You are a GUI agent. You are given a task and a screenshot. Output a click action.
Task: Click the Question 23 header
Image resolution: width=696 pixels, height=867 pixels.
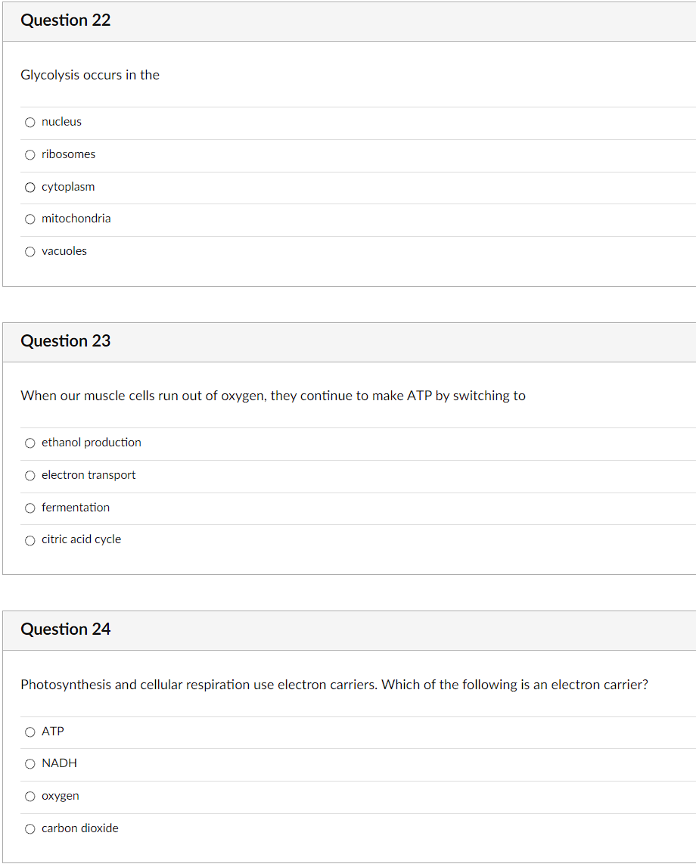click(x=65, y=340)
